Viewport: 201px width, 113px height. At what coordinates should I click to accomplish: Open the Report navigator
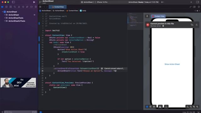coord(35,7)
